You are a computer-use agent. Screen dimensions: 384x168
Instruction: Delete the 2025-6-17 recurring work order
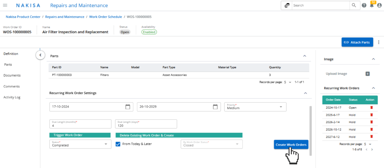(x=371, y=115)
